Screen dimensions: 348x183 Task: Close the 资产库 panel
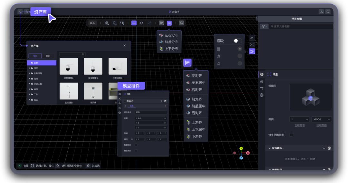pos(124,45)
